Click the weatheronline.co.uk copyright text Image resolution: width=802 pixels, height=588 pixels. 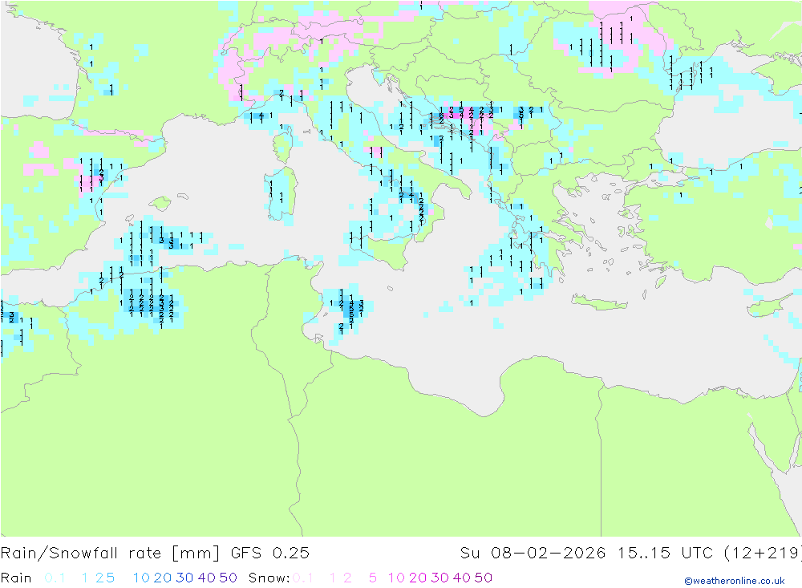pos(735,581)
